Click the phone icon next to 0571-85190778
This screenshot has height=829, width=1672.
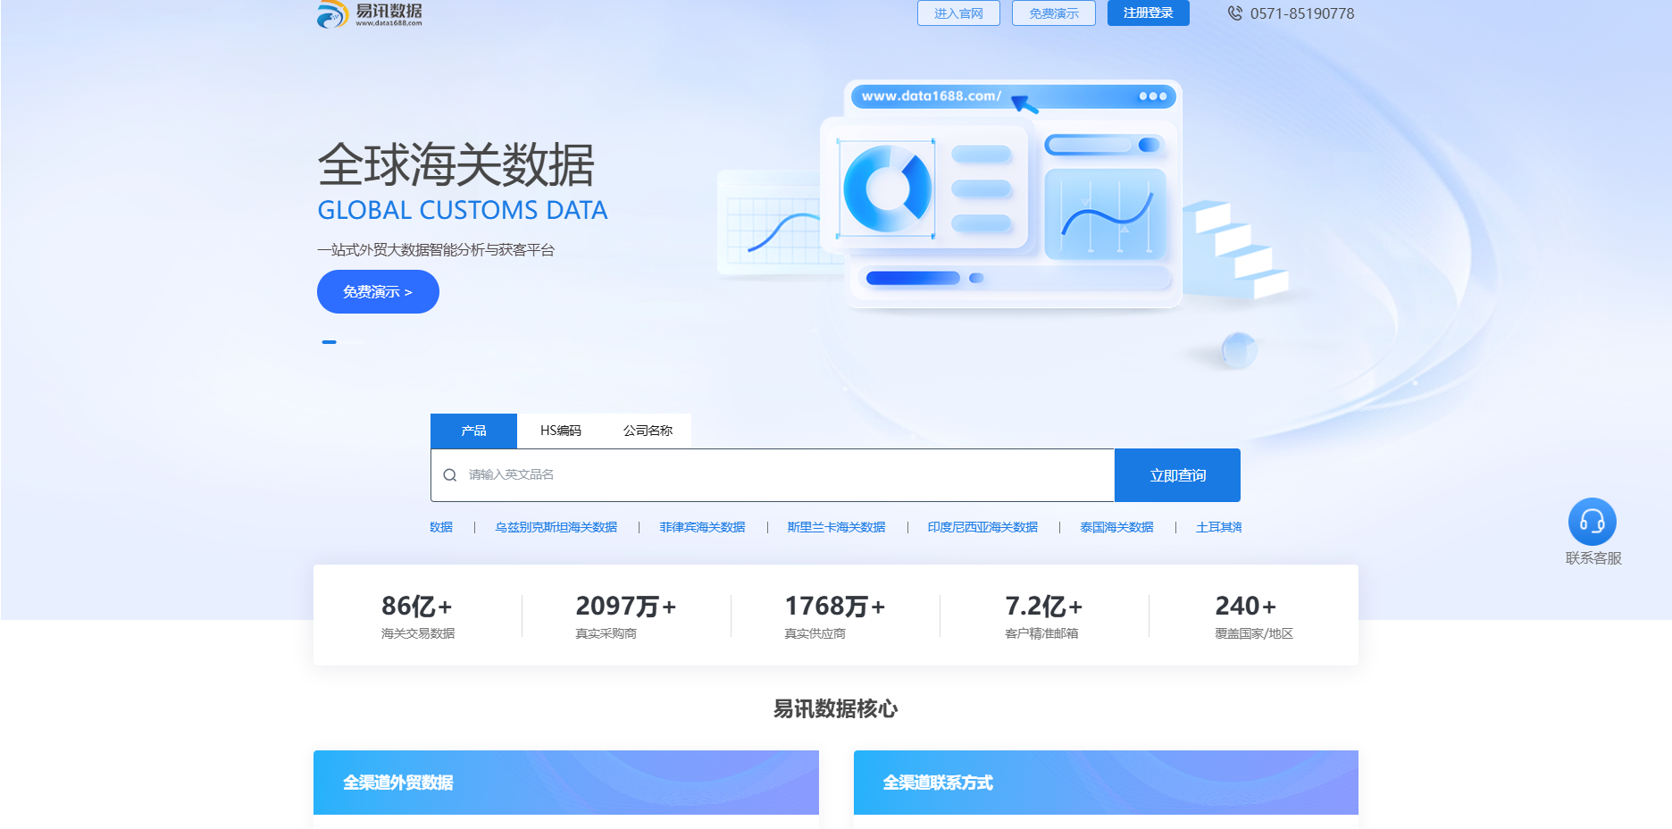[1234, 13]
